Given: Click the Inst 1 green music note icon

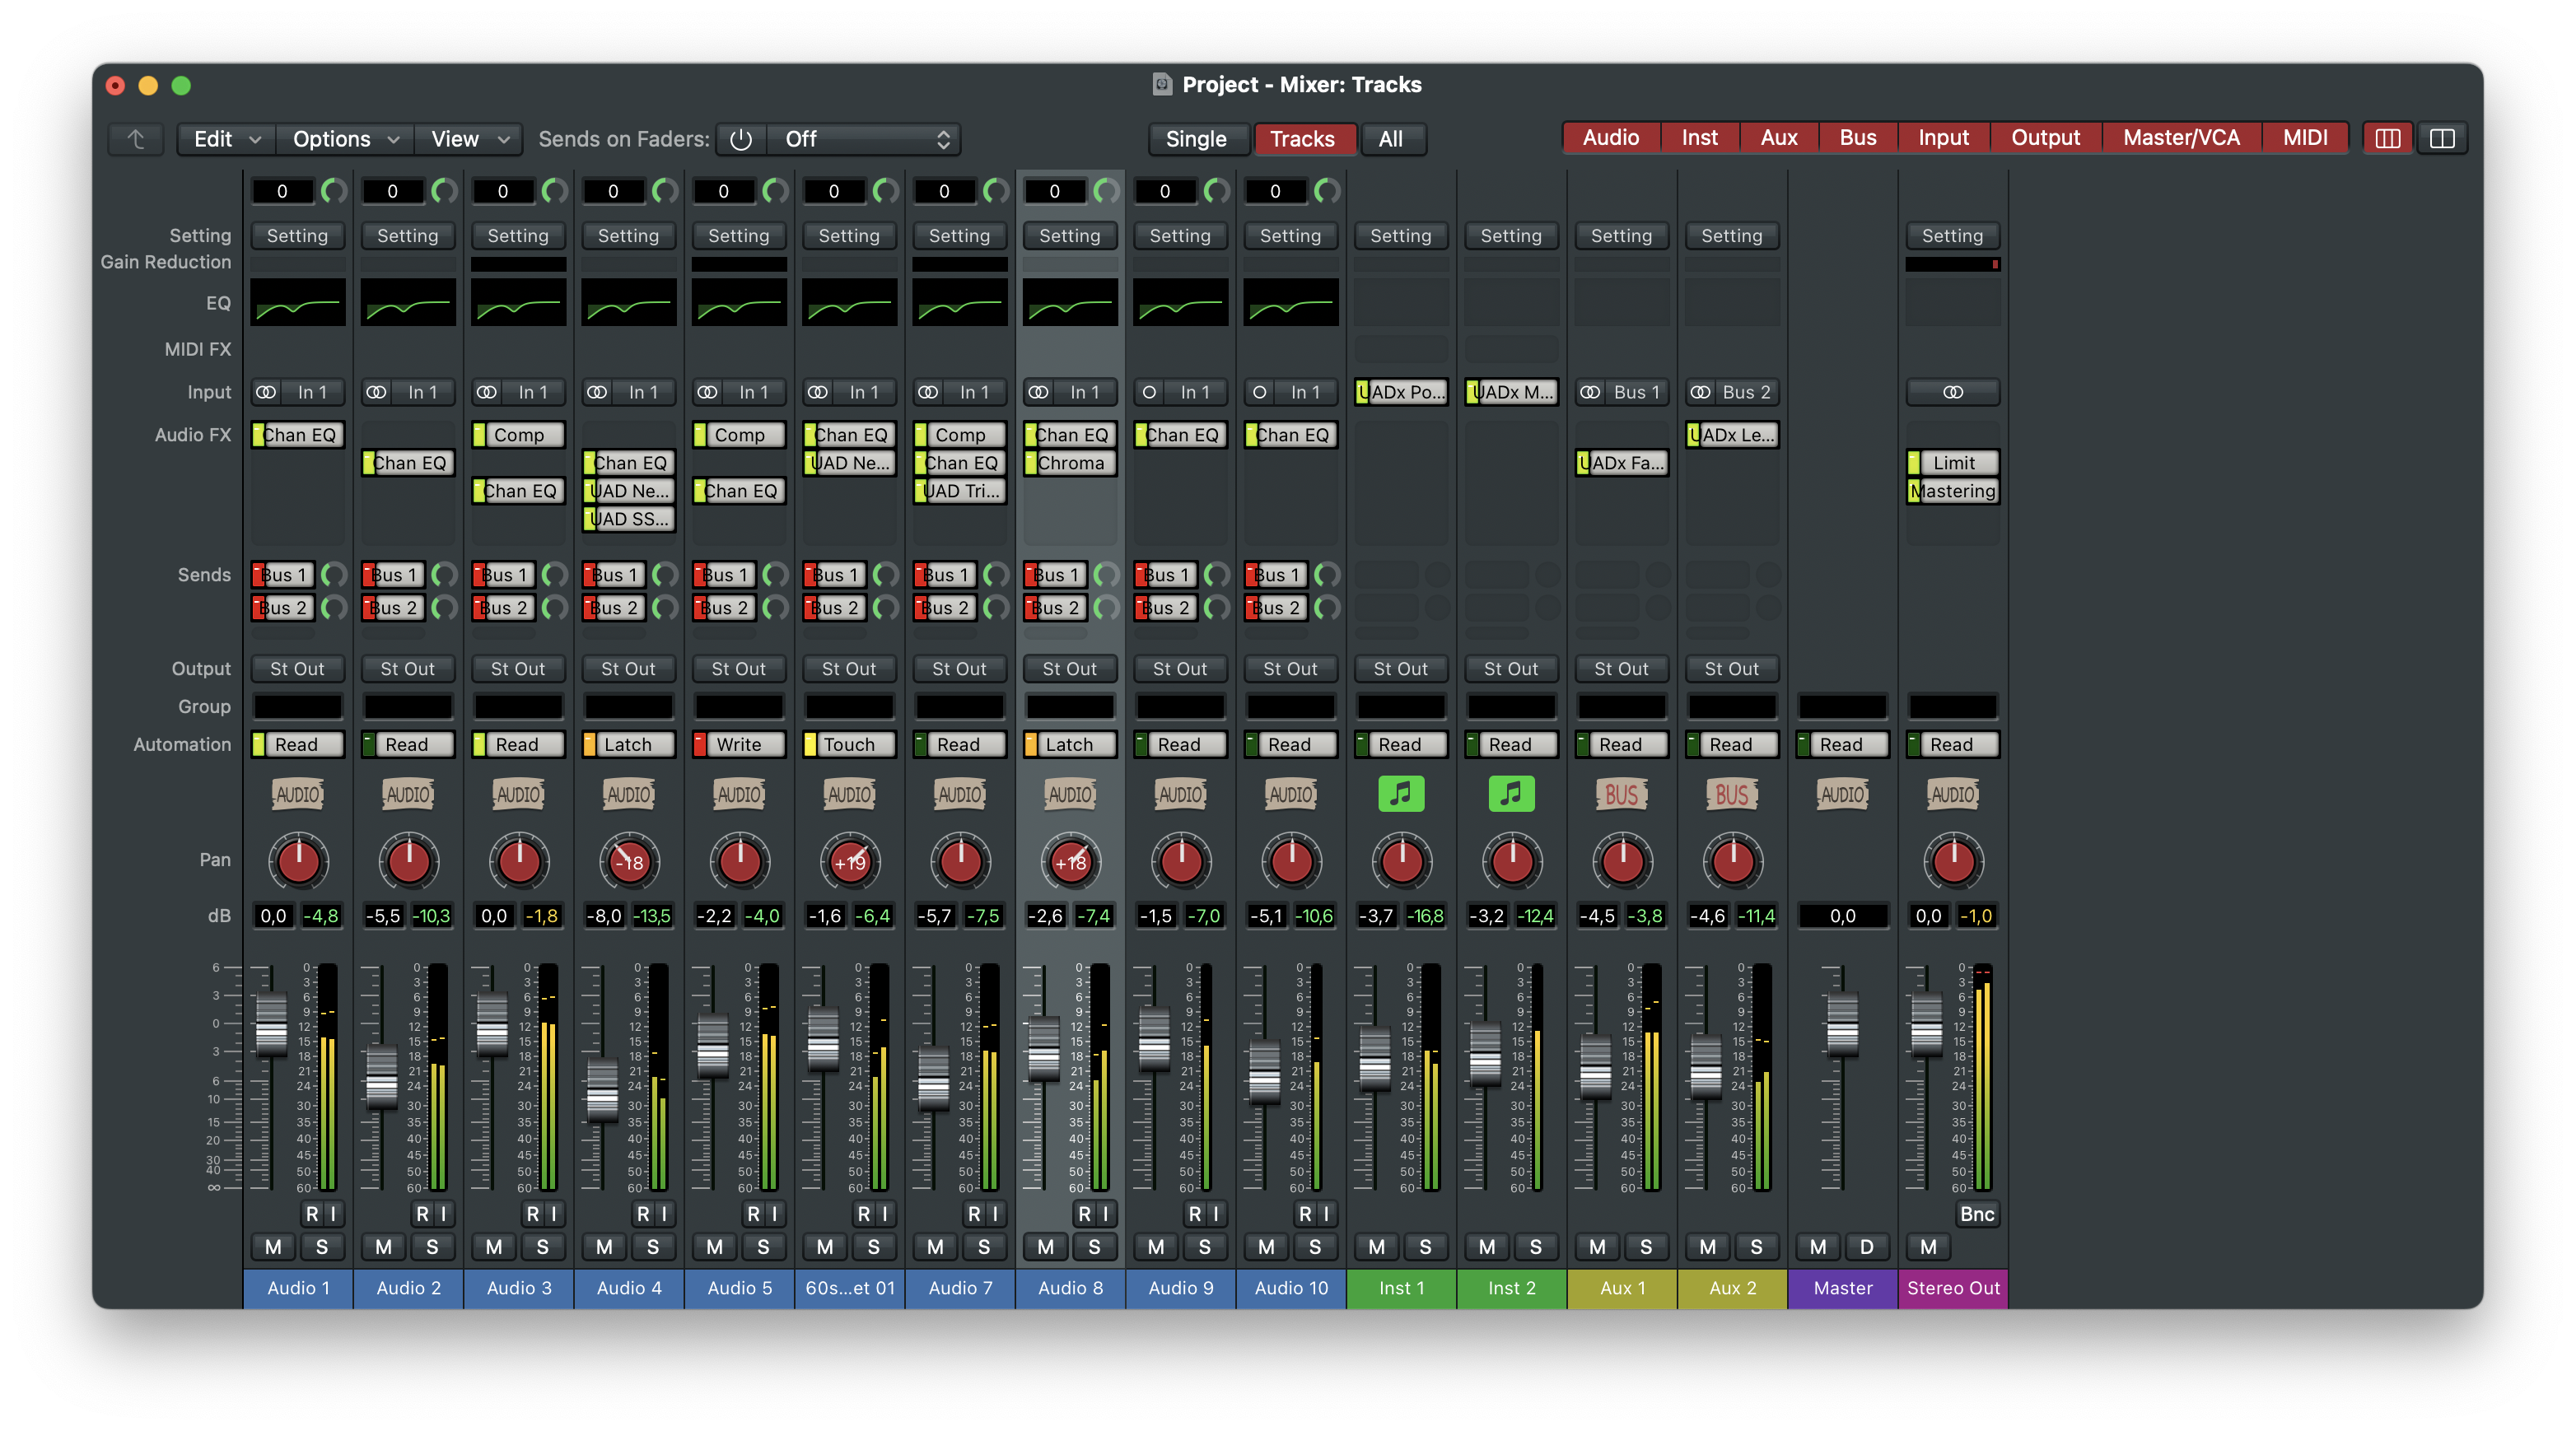Looking at the screenshot, I should pyautogui.click(x=1400, y=794).
